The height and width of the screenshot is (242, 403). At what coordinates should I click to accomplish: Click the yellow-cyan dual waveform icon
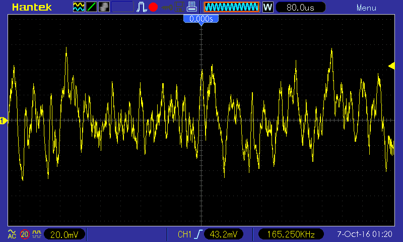pyautogui.click(x=79, y=7)
